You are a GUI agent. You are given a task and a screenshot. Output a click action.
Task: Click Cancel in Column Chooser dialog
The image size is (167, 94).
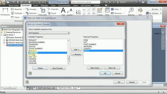tap(117, 73)
